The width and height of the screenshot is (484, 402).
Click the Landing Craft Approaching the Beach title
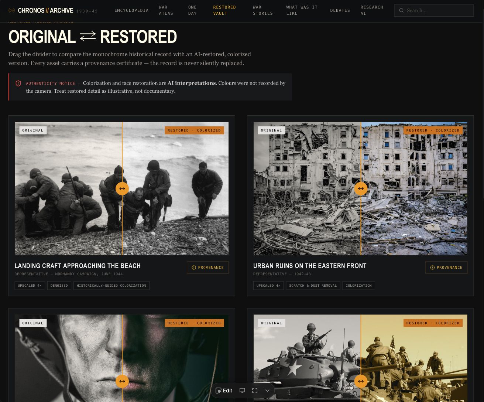[78, 266]
